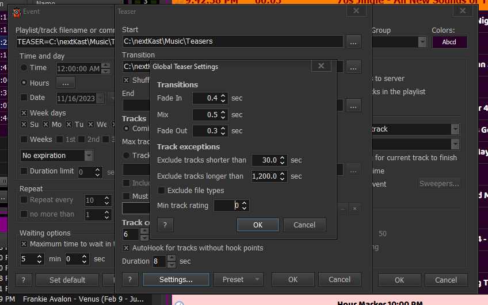Increase the Fade In value with up arrow

point(224,95)
